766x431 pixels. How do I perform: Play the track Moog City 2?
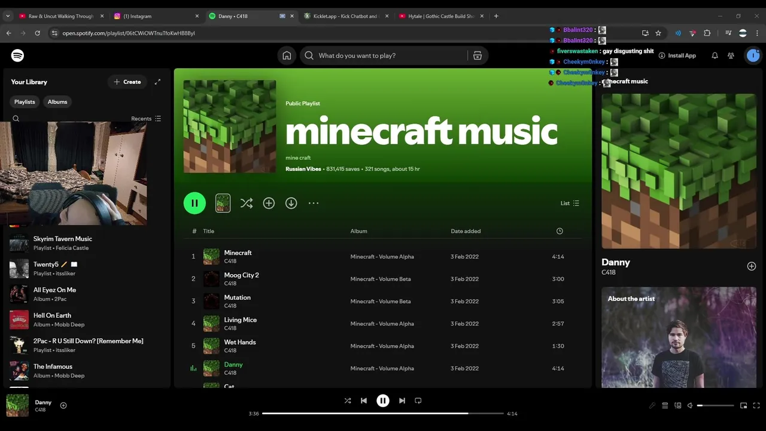[382, 279]
